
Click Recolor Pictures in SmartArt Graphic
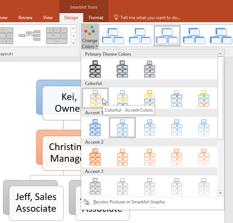129,202
